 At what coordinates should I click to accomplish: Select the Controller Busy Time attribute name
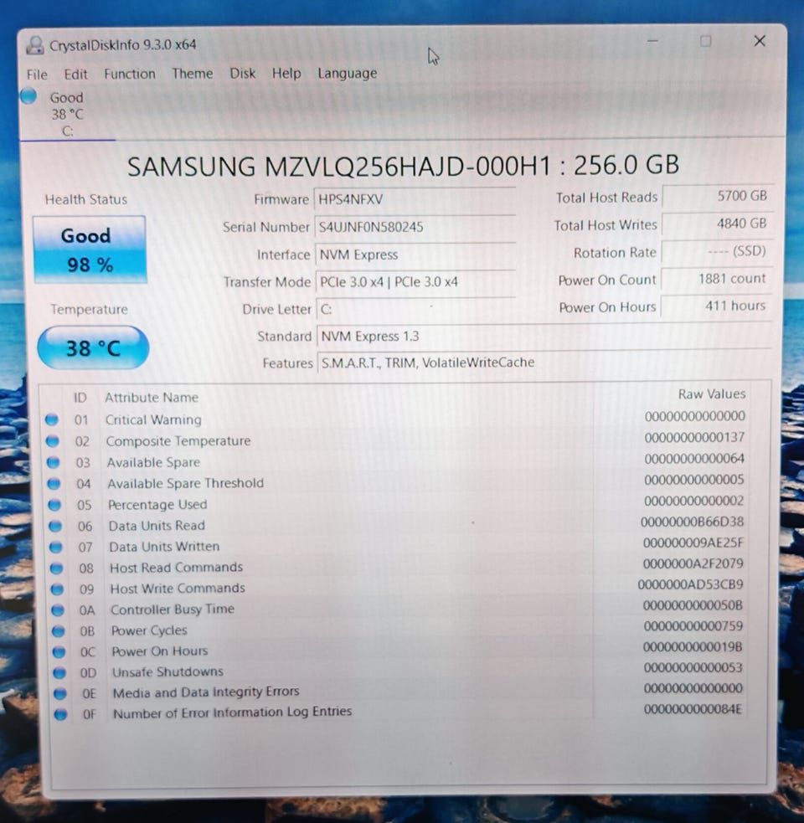point(173,610)
